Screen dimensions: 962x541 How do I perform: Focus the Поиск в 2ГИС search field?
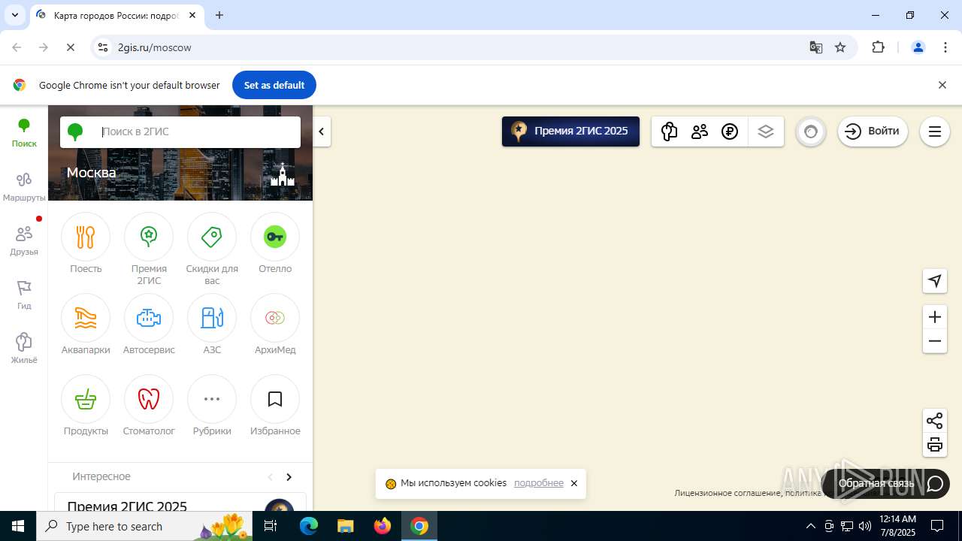[180, 131]
